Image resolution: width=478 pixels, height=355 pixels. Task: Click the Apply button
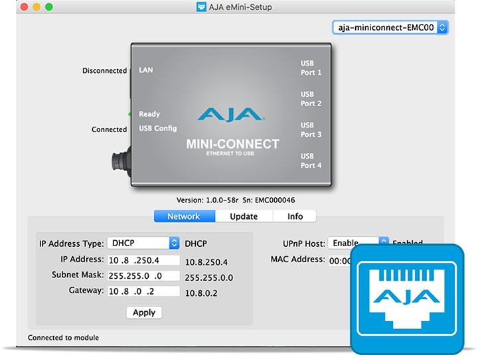144,313
